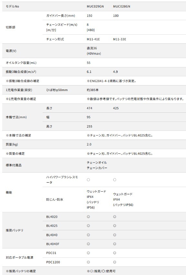Click PDC01 double-circle for MUC028GN
The width and height of the screenshot is (186, 275).
pos(115,253)
